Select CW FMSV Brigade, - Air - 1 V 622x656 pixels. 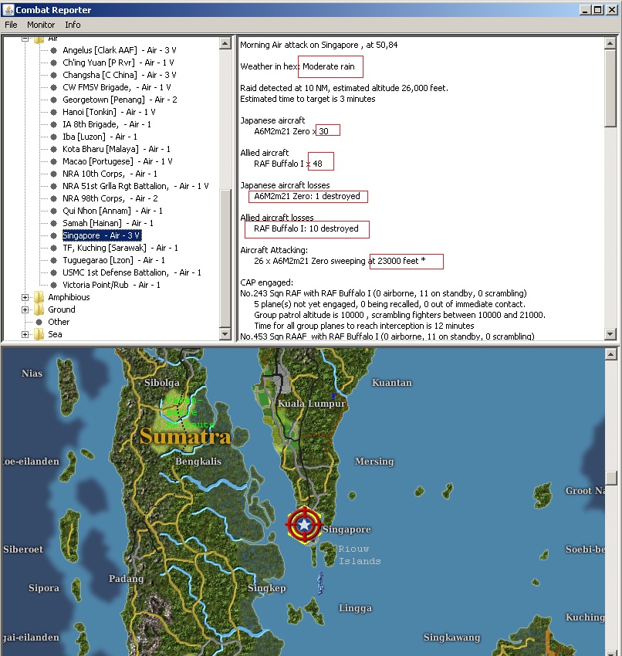pos(117,87)
